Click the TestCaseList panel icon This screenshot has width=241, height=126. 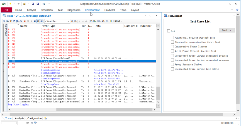[165, 16]
